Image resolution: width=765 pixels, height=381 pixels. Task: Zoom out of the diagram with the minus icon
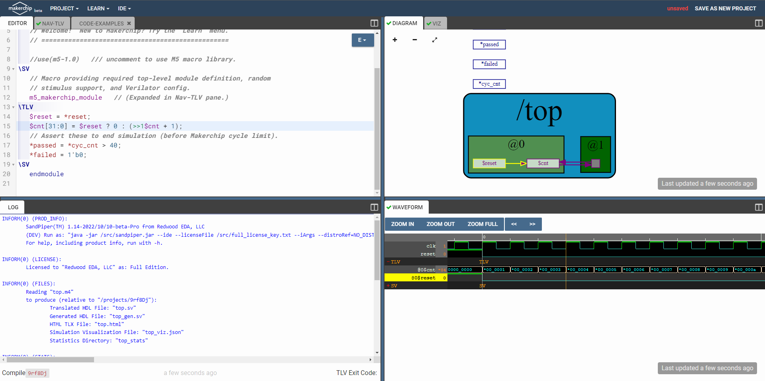point(414,40)
